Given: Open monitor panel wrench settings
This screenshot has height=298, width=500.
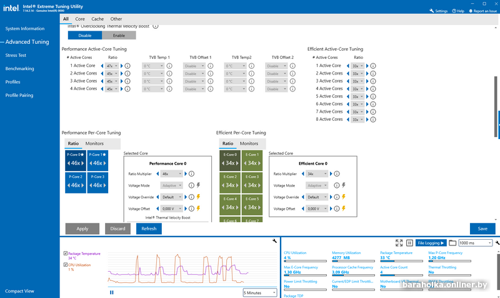Looking at the screenshot, I should click(x=497, y=243).
